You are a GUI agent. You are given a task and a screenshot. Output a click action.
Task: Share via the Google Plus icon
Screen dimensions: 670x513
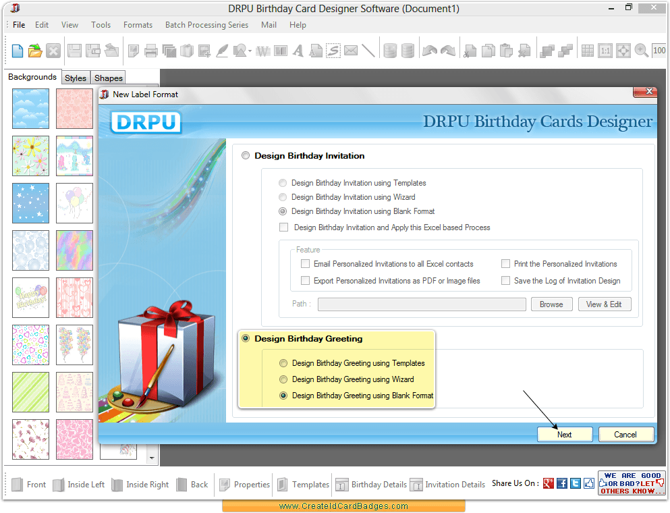coord(549,483)
